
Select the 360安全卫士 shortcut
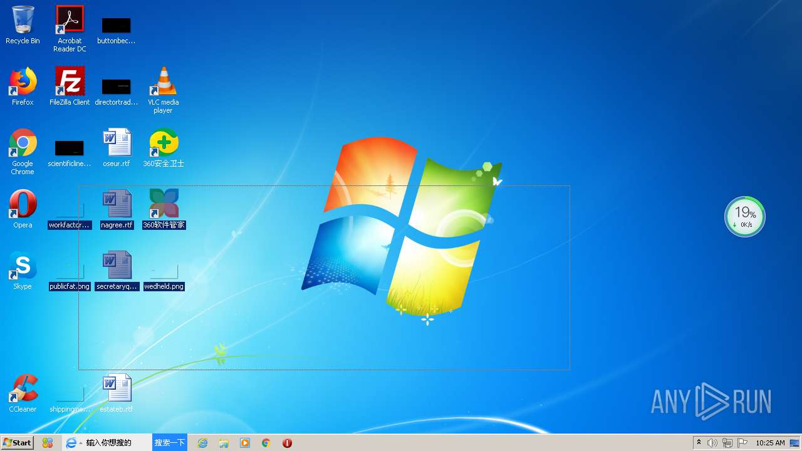[164, 148]
